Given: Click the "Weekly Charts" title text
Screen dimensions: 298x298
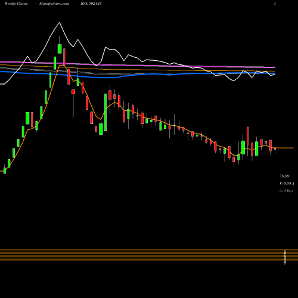Looking at the screenshot, I should tap(16, 4).
